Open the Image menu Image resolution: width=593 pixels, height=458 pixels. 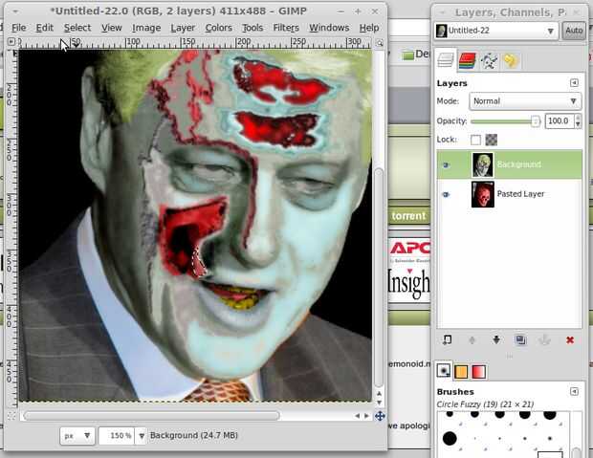pos(146,28)
